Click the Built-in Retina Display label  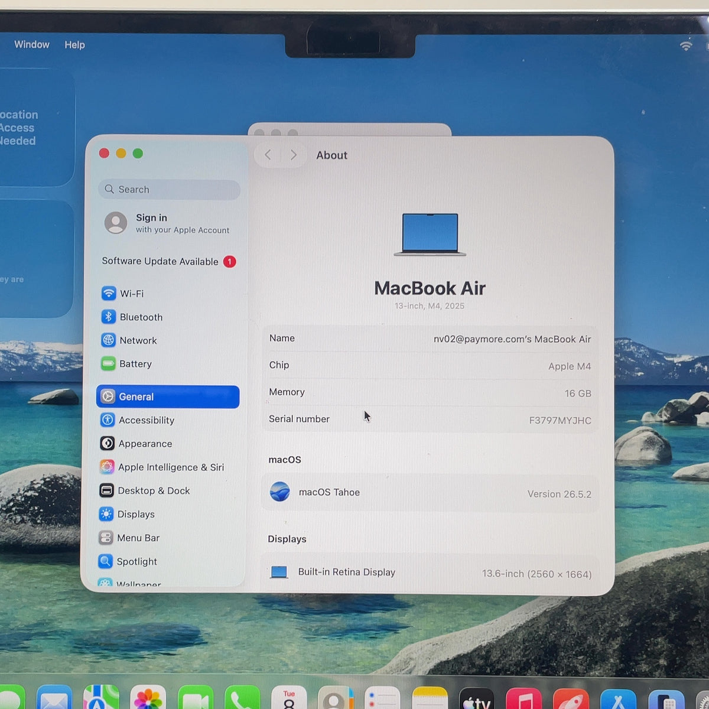coord(347,572)
